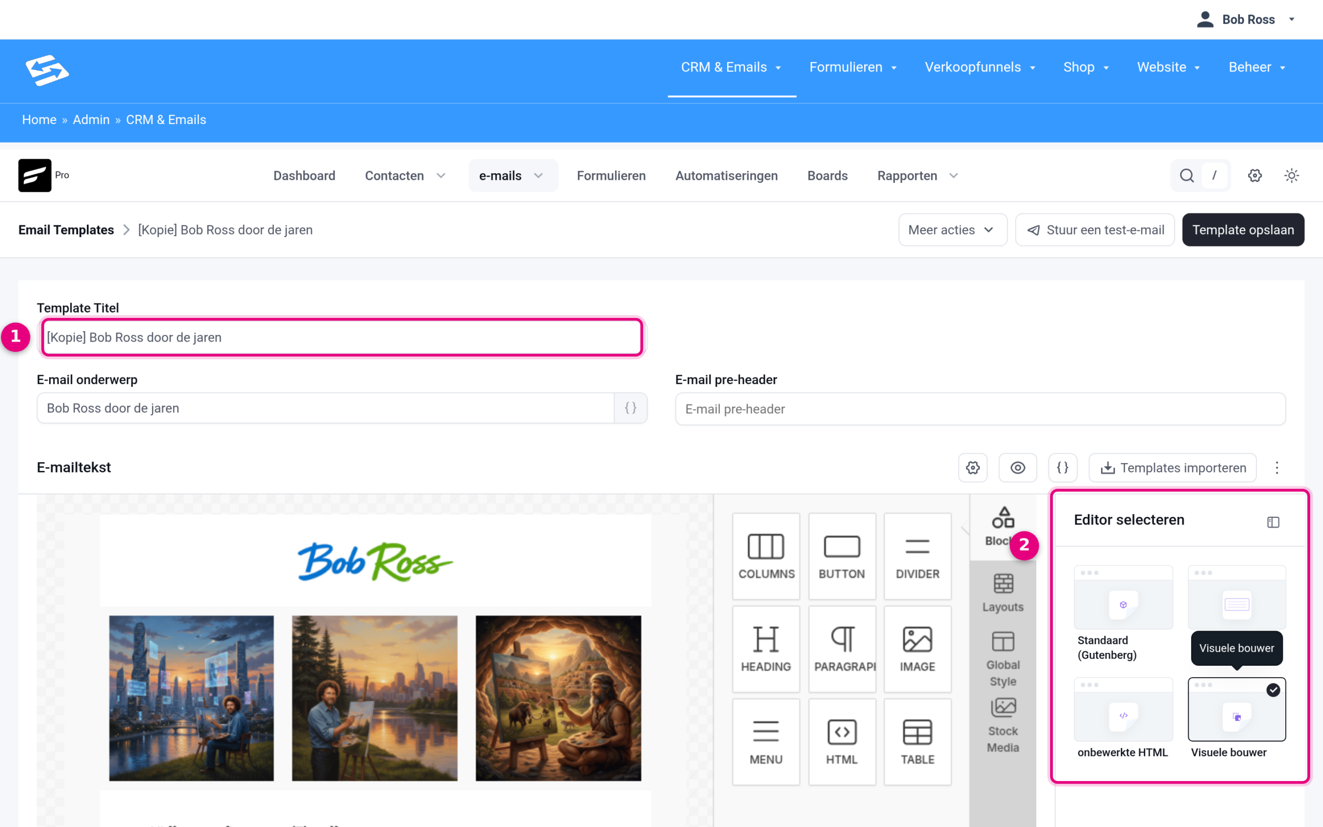The height and width of the screenshot is (827, 1323).
Task: Add a HEADING block
Action: 766,649
